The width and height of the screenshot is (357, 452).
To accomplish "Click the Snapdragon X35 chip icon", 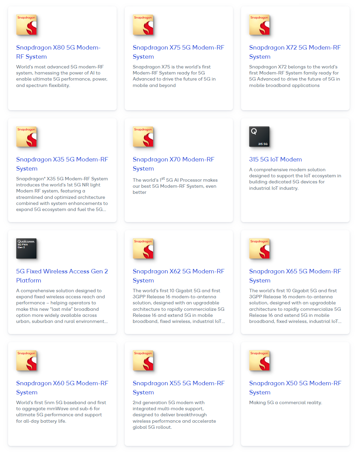I will [26, 137].
